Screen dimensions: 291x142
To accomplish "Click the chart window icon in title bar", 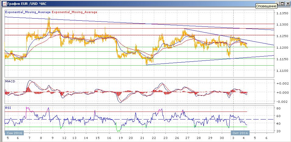I will coord(4,3).
